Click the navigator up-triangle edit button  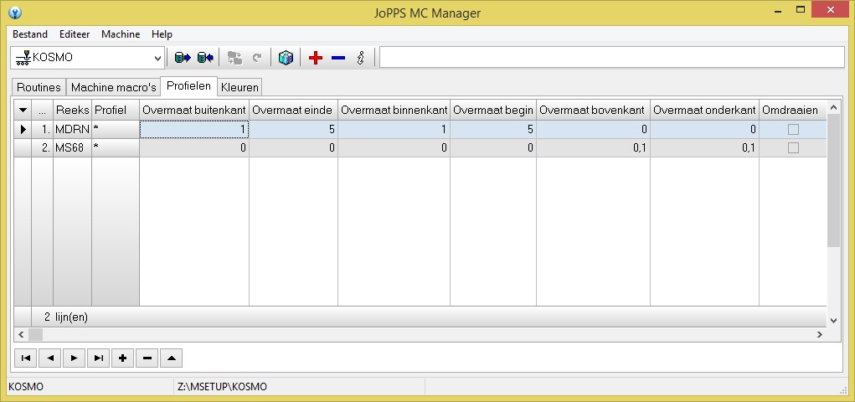(171, 358)
